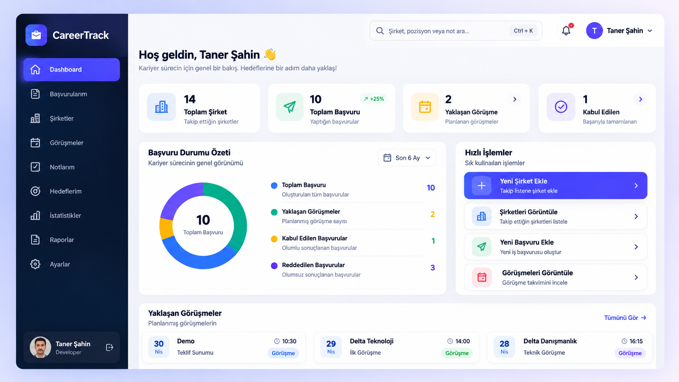Image resolution: width=679 pixels, height=382 pixels.
Task: Open notifications bell icon
Action: click(566, 30)
